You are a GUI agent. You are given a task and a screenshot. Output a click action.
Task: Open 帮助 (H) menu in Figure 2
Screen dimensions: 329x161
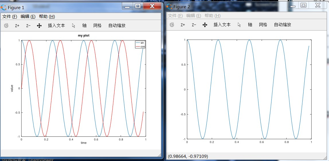(x=213, y=16)
